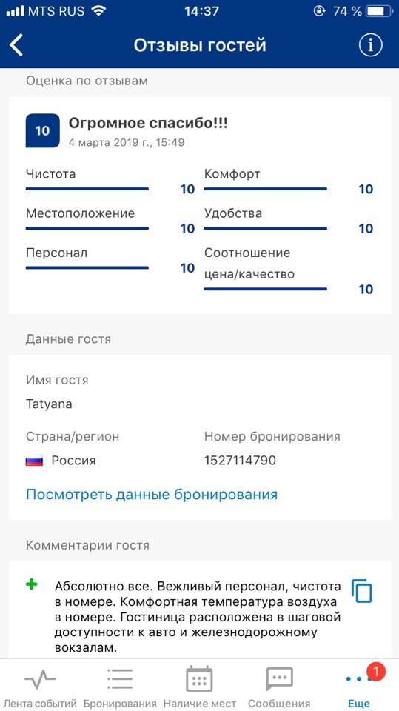Open the info circle icon
Image resolution: width=399 pixels, height=711 pixels.
point(370,45)
